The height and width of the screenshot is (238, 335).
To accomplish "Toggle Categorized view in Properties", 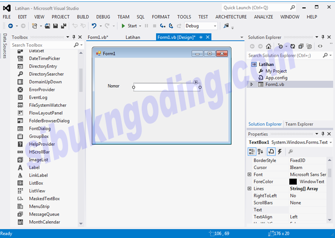I will 252,152.
